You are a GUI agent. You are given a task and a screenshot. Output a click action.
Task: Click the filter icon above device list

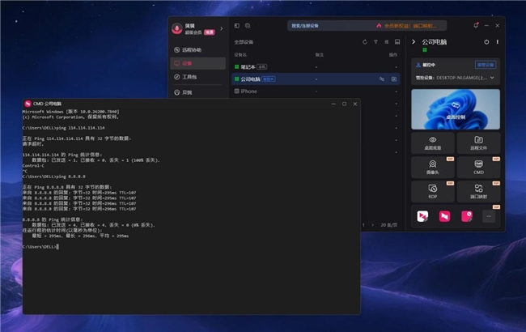375,41
